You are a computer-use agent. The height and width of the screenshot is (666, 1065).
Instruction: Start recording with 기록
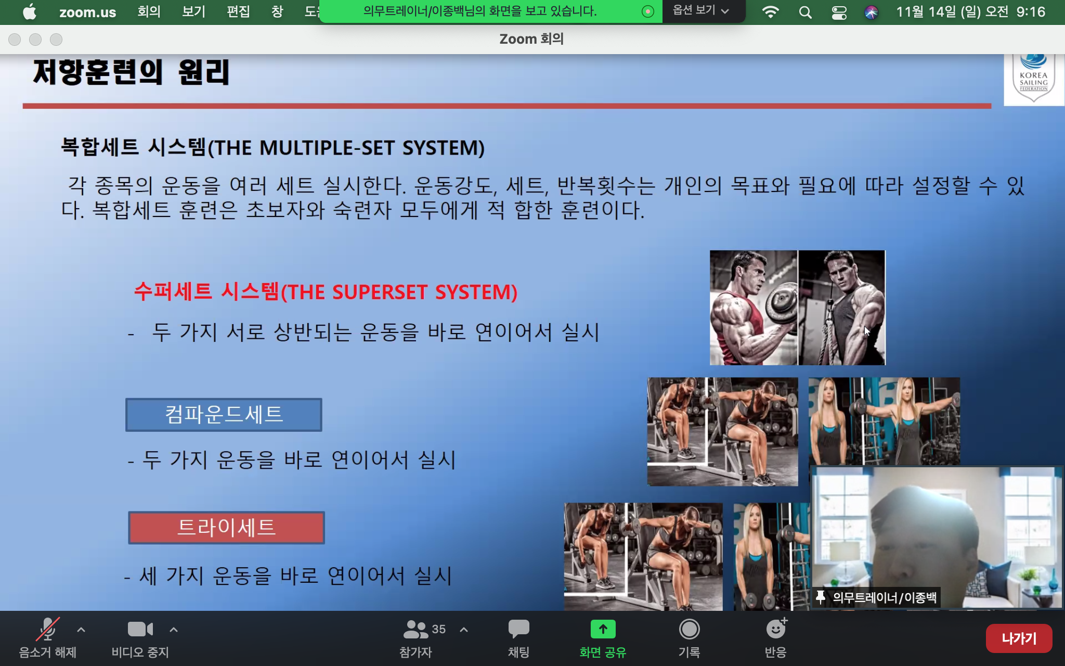click(x=689, y=638)
